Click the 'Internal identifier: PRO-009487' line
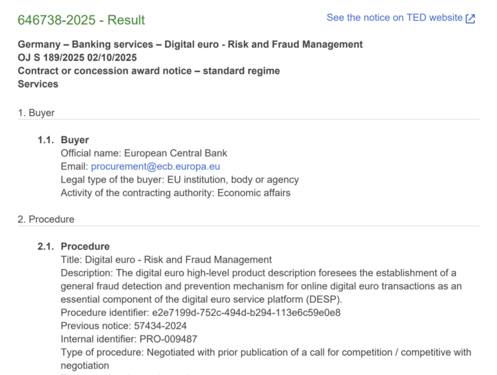 (x=129, y=339)
